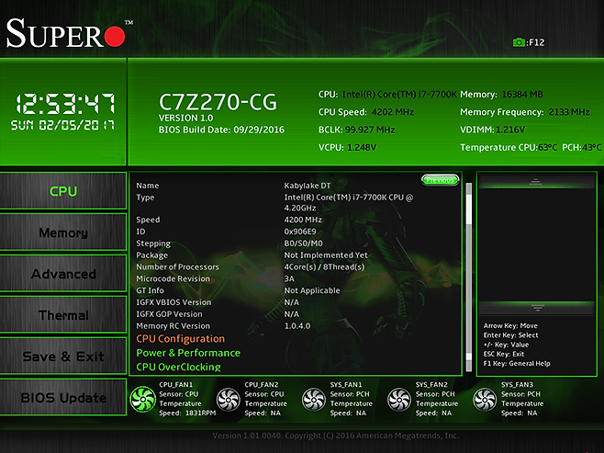The width and height of the screenshot is (604, 453).
Task: Click the ID value 0x906E9
Action: pos(299,232)
